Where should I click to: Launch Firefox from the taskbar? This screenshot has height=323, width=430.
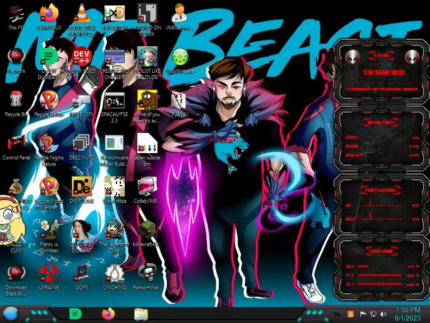pyautogui.click(x=108, y=314)
